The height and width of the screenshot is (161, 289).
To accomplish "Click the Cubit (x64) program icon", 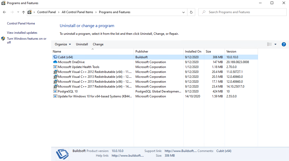I will pyautogui.click(x=55, y=57).
